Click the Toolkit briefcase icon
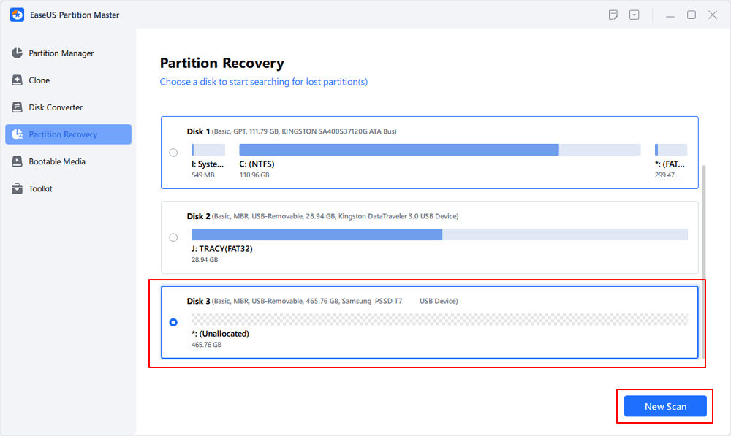The height and width of the screenshot is (436, 731). [x=17, y=188]
